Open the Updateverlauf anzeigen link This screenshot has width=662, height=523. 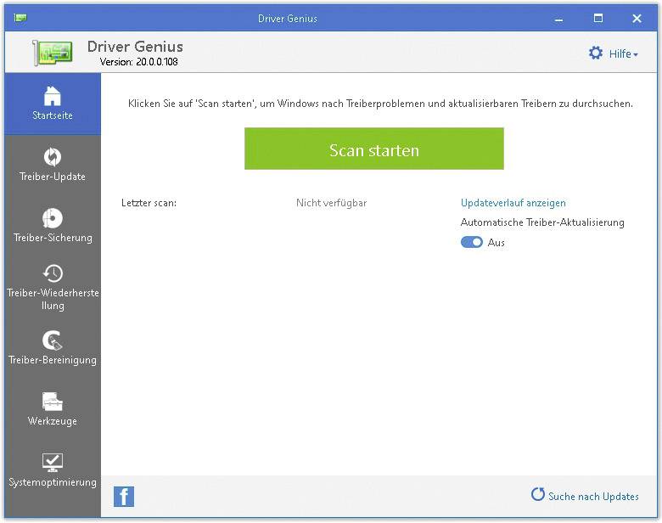click(513, 203)
